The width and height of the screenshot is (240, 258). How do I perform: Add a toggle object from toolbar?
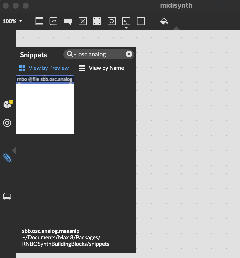pyautogui.click(x=82, y=21)
